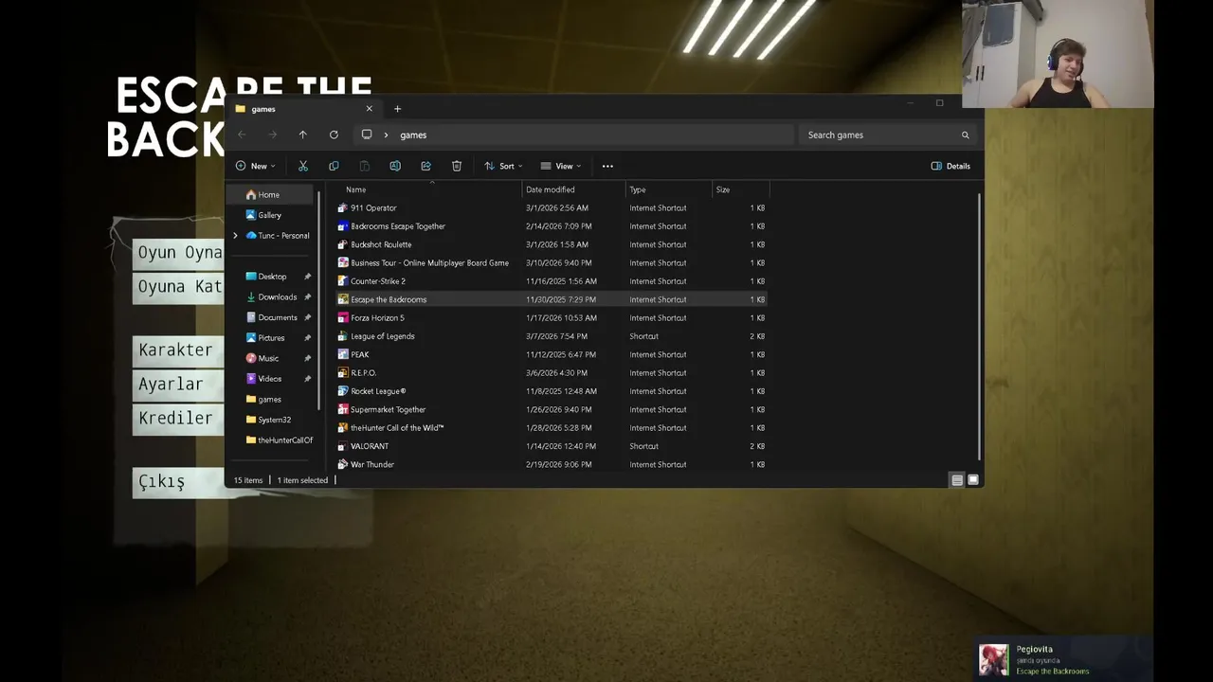The height and width of the screenshot is (682, 1213).
Task: Click the search magnifier icon
Action: point(966,135)
